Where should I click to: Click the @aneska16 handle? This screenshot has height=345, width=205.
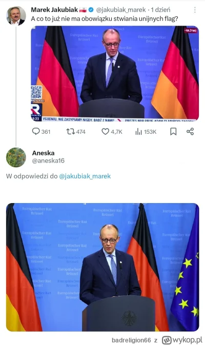48,160
